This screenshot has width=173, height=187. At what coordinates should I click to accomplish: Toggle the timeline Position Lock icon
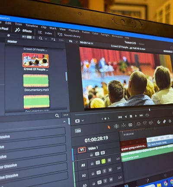170,121
